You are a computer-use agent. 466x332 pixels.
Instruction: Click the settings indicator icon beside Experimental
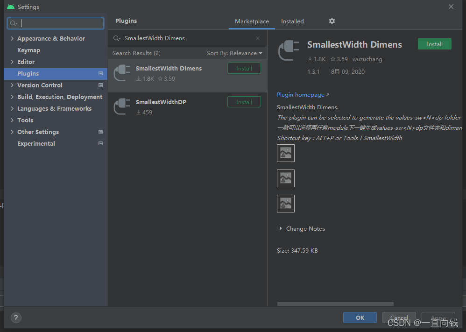click(100, 143)
